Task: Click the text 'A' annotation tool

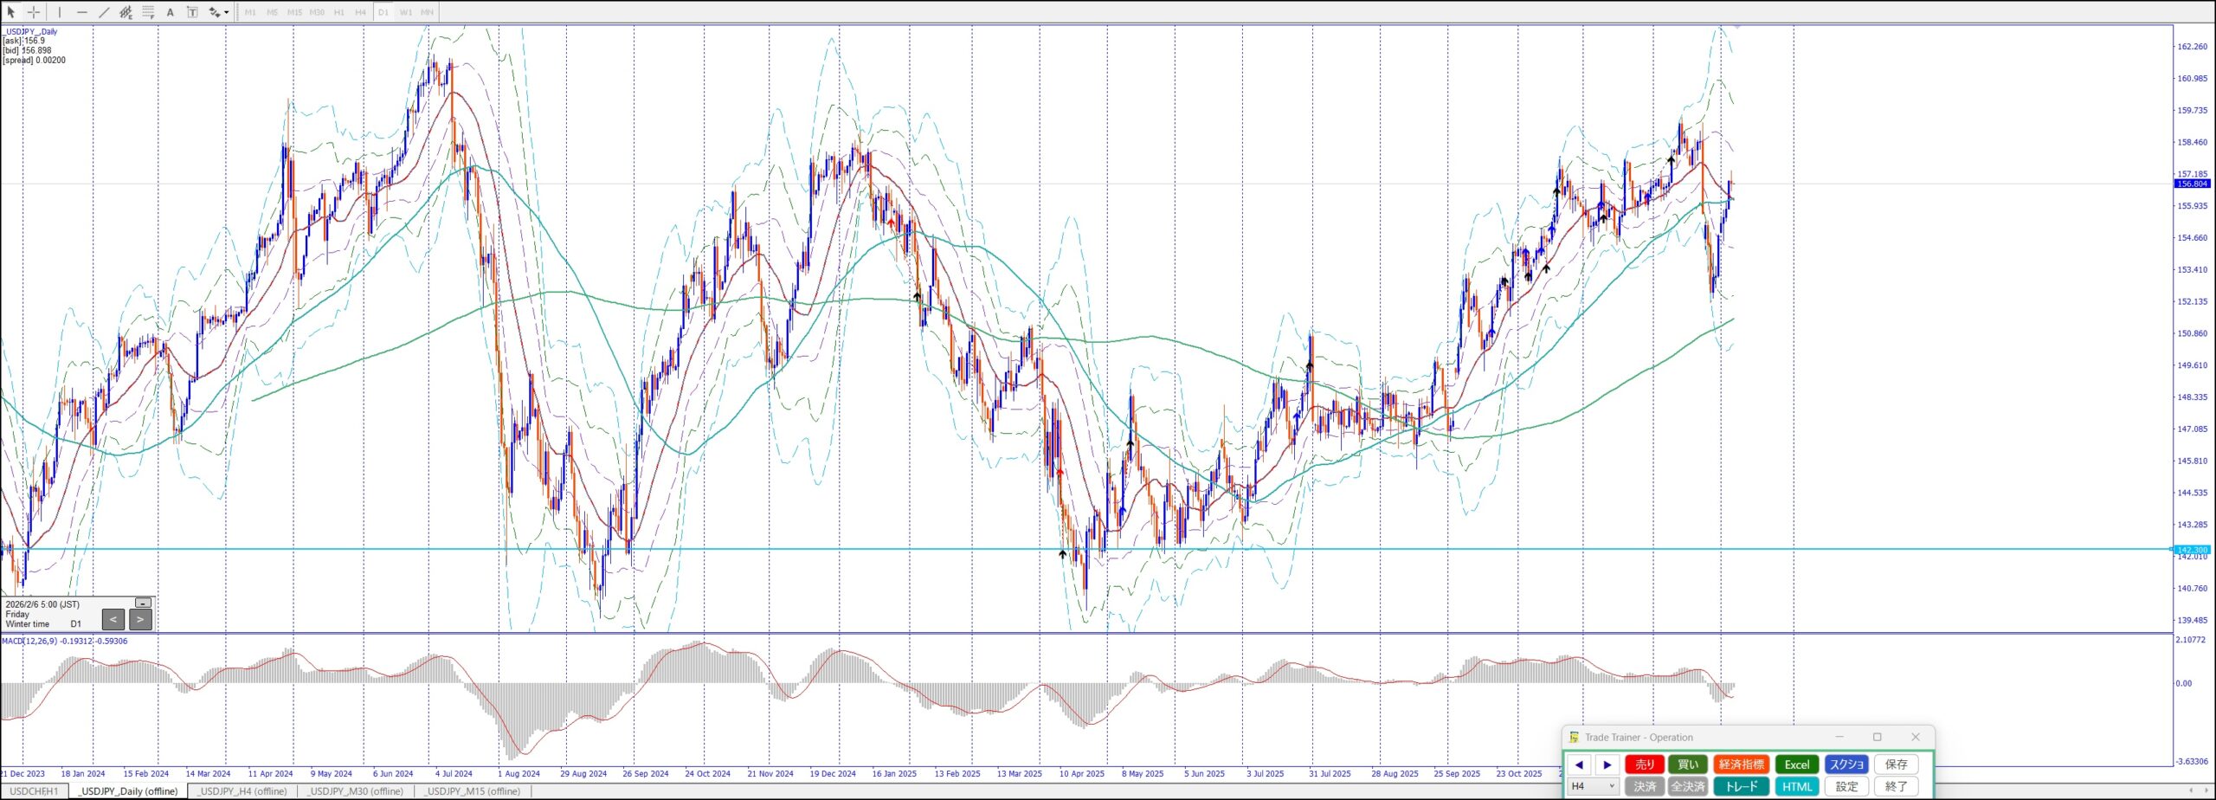Action: [x=171, y=12]
